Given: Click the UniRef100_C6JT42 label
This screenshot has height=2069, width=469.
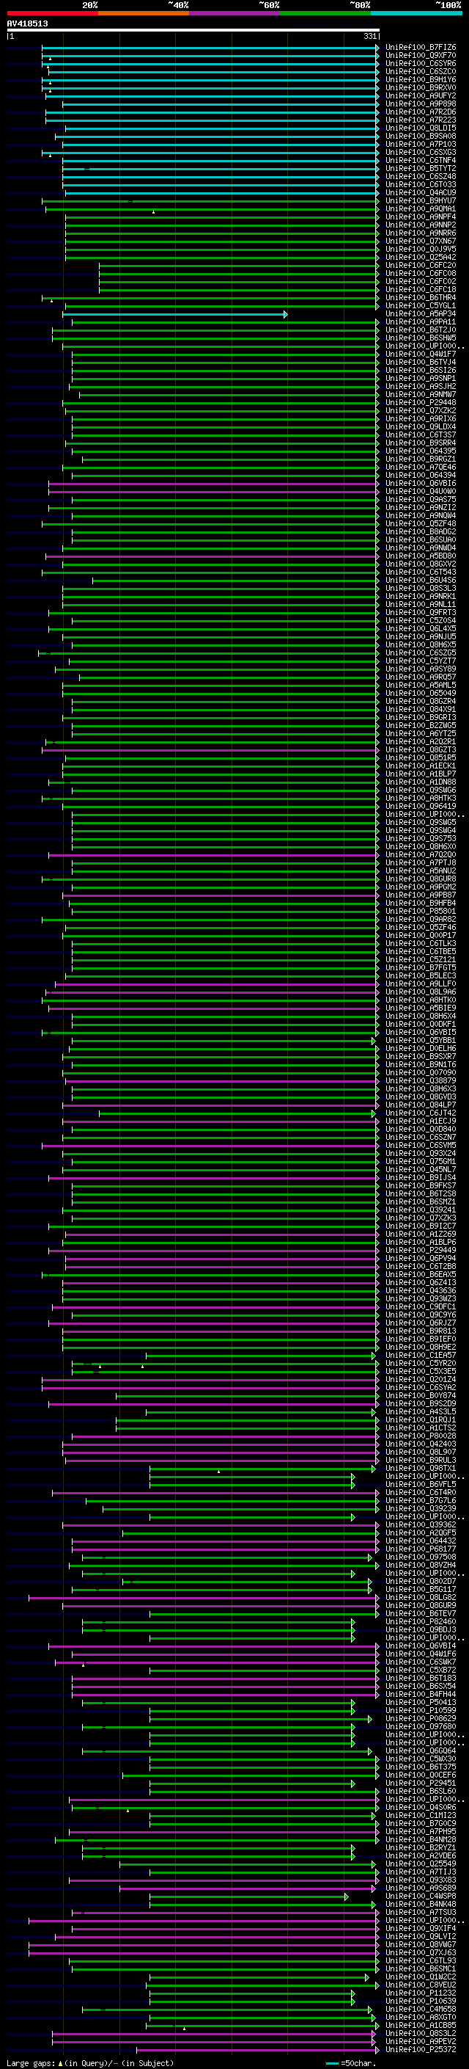Looking at the screenshot, I should click(420, 1113).
